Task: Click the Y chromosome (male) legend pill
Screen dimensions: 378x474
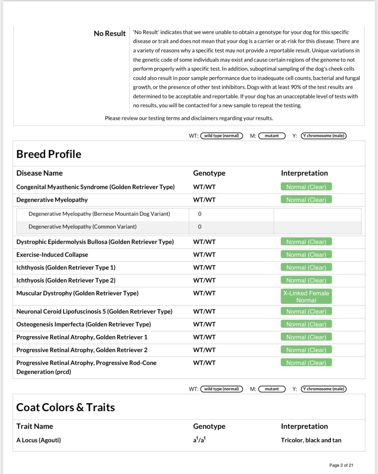Action: (324, 136)
